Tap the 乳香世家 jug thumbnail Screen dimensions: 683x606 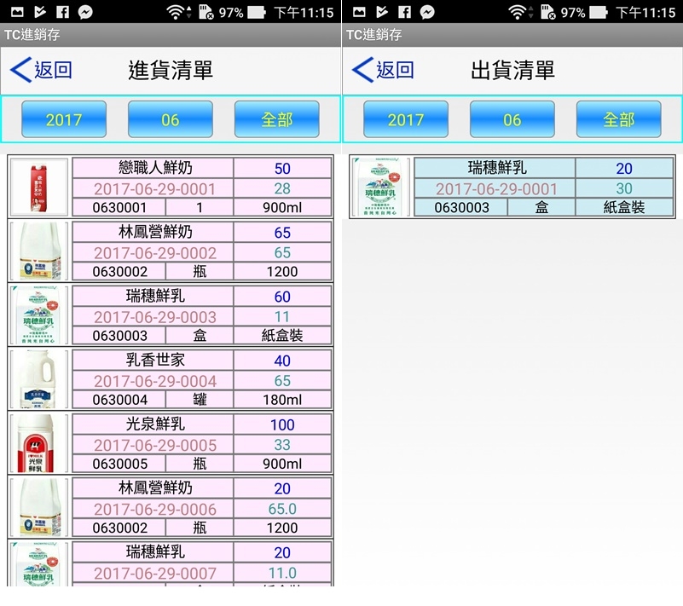point(39,379)
